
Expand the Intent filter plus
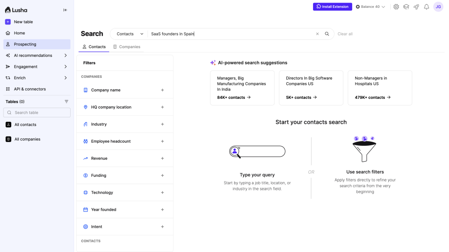coord(162,227)
